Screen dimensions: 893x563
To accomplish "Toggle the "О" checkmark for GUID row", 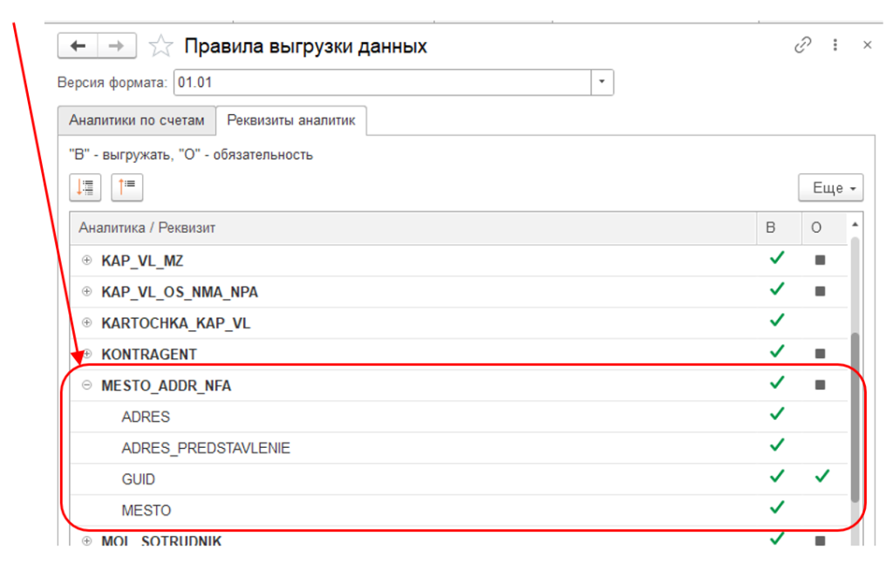I will 820,478.
